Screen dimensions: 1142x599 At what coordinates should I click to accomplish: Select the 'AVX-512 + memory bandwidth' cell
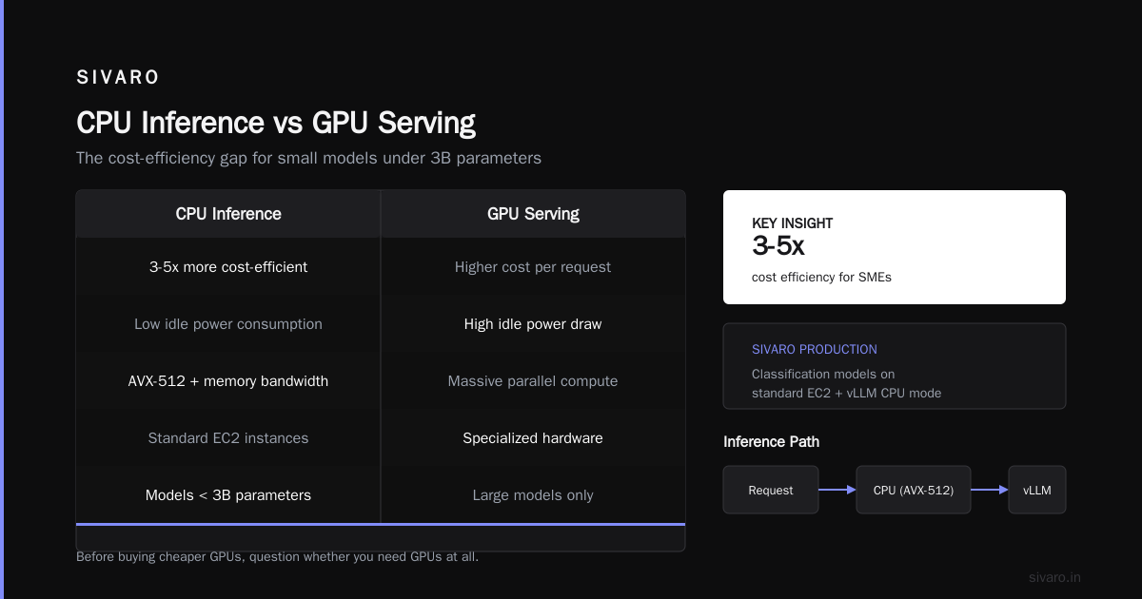pos(228,381)
